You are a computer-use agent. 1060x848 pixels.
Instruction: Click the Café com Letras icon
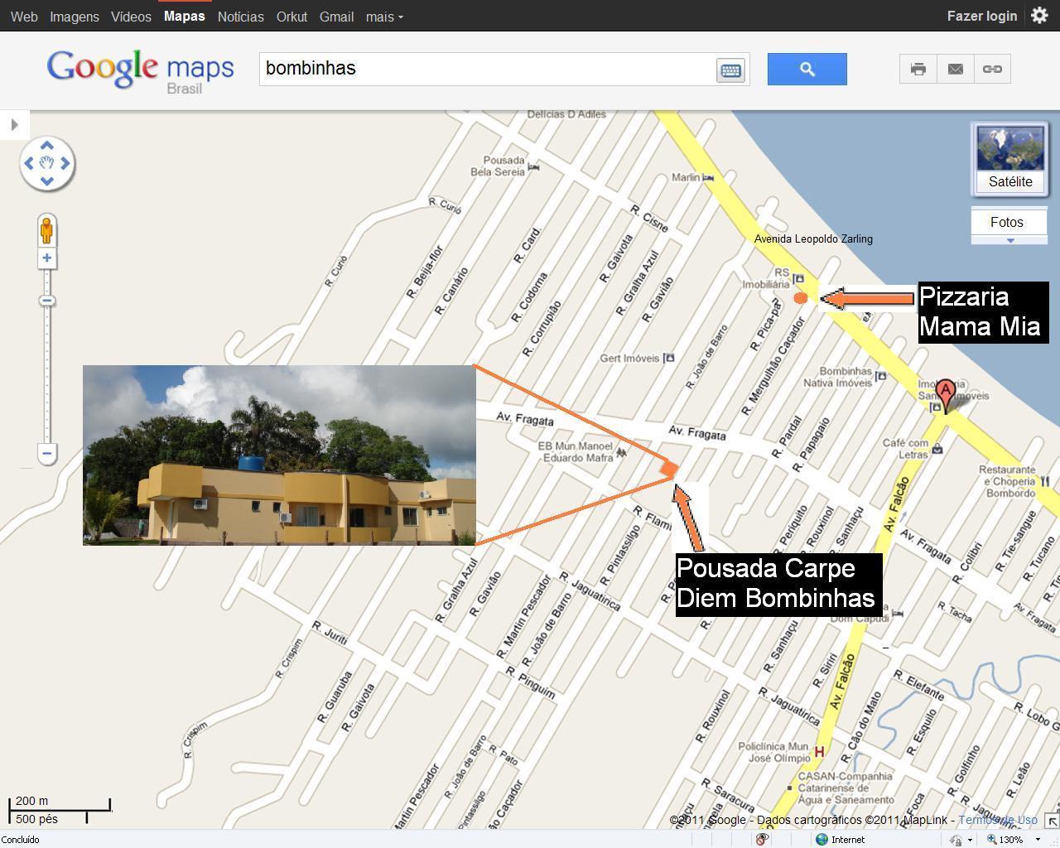click(937, 449)
